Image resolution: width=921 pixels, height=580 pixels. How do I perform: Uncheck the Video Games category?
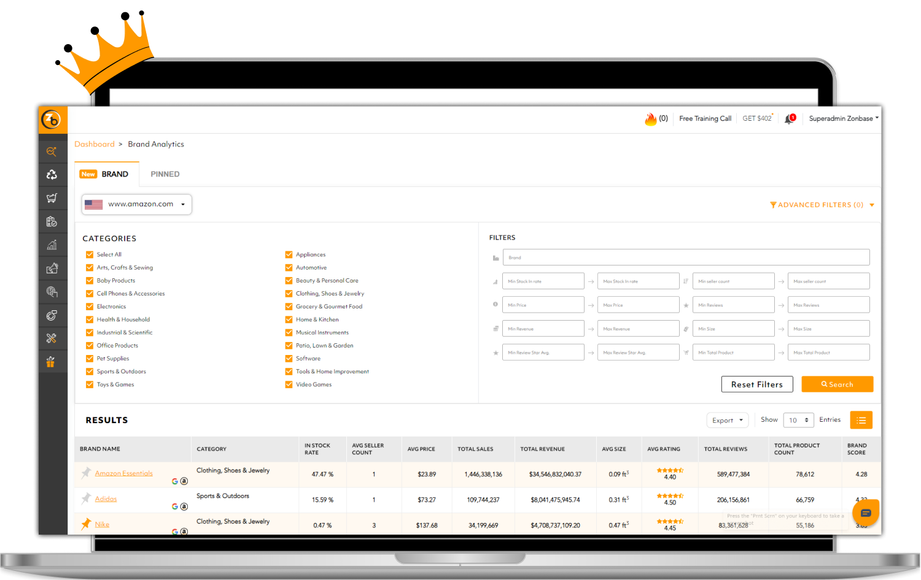[289, 384]
